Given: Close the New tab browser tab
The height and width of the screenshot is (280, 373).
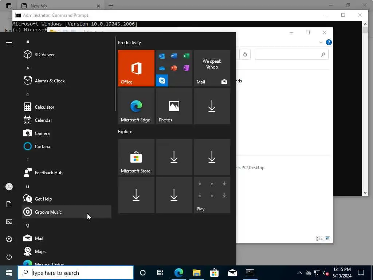Looking at the screenshot, I should [x=98, y=6].
